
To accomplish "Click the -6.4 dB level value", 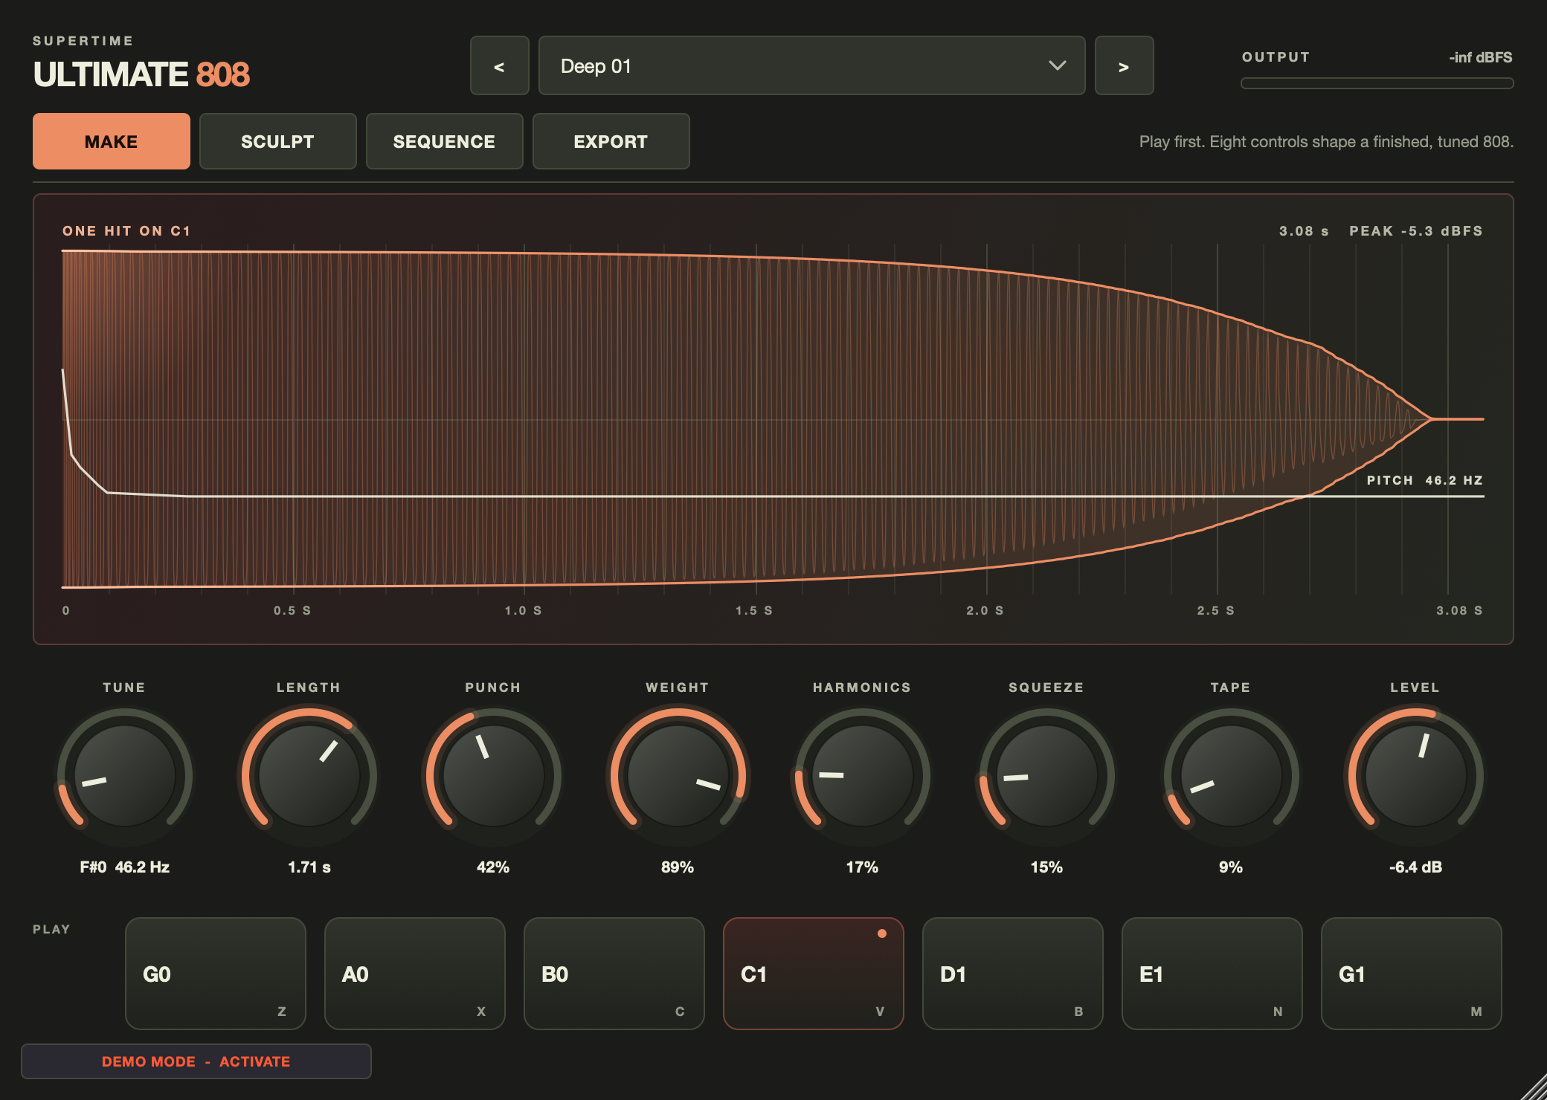I will pyautogui.click(x=1415, y=867).
